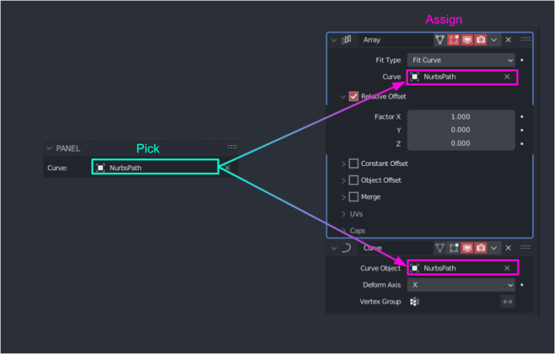Enable the Constant Offset checkbox

354,163
